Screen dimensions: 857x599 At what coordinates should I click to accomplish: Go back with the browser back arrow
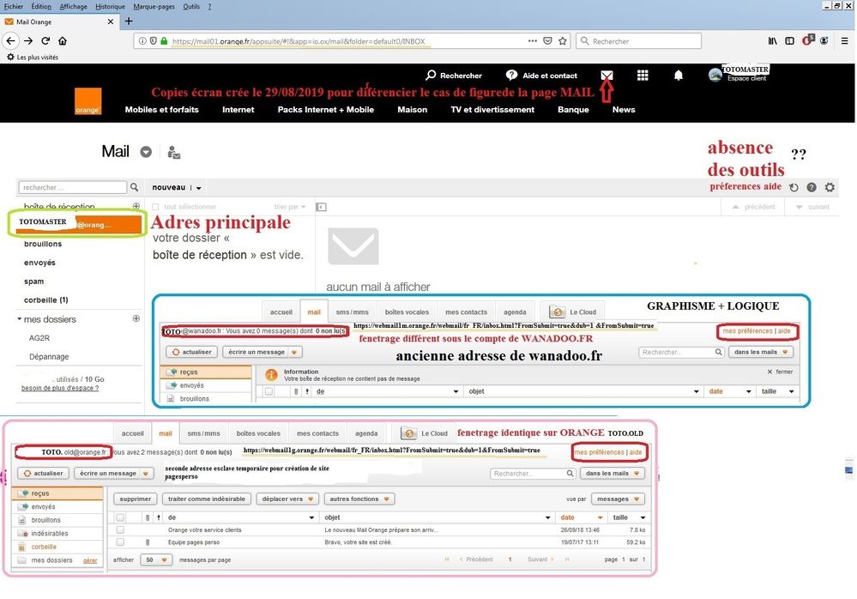pyautogui.click(x=10, y=41)
